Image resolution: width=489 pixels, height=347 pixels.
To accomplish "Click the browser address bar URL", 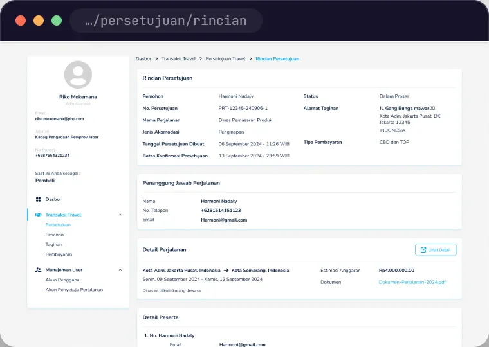I will click(x=166, y=21).
